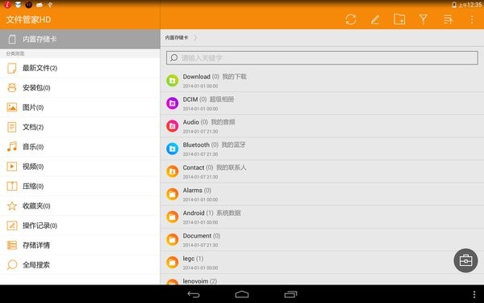This screenshot has width=484, height=303.
Task: Open 音乐(0) music category
Action: pos(80,147)
